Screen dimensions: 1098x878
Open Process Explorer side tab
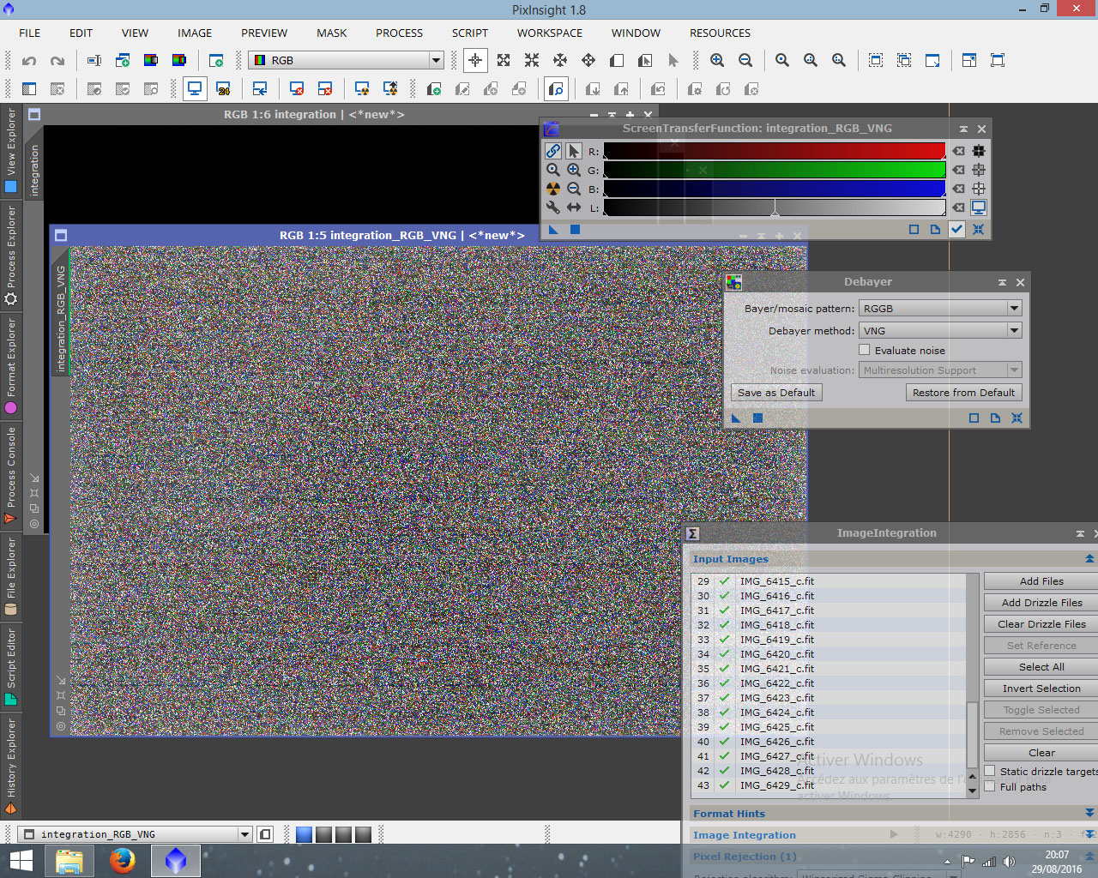pos(10,256)
